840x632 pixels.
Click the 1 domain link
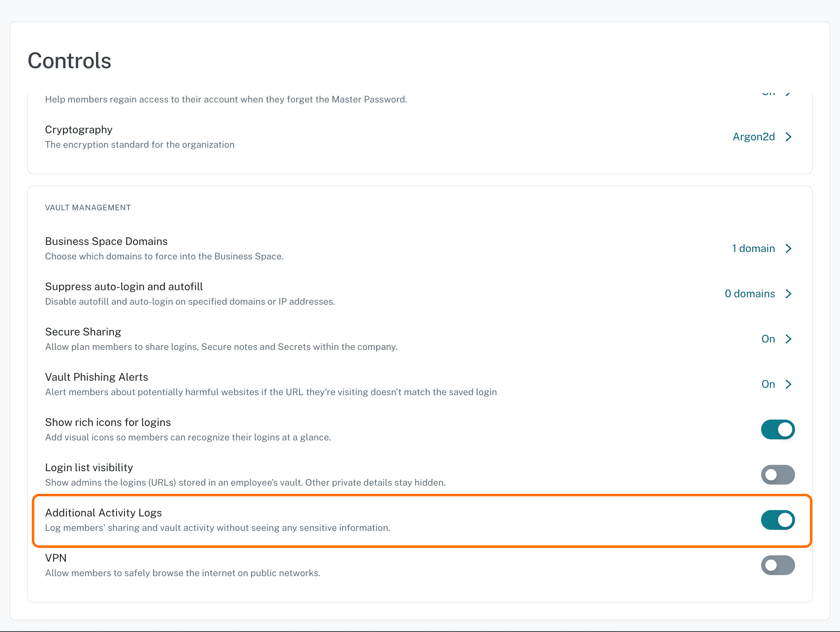pos(753,248)
